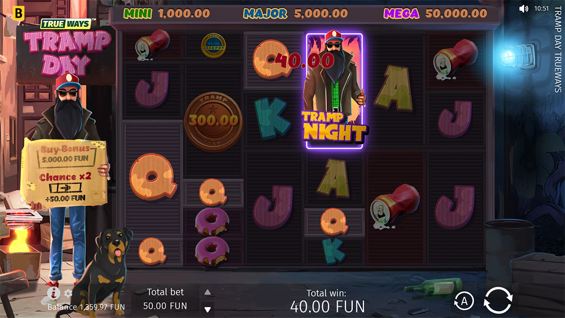Click the Total win 40.00 FUN display
Screen dimensions: 565x318
pyautogui.click(x=327, y=301)
